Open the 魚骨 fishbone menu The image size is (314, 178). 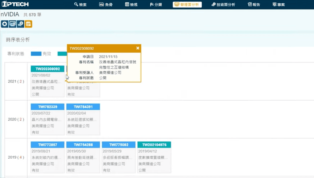106,5
